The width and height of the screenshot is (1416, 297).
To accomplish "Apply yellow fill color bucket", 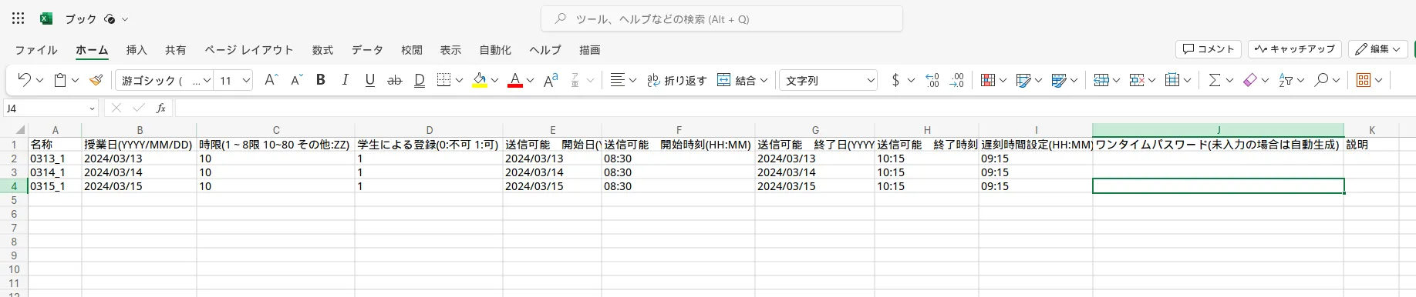I will (480, 80).
